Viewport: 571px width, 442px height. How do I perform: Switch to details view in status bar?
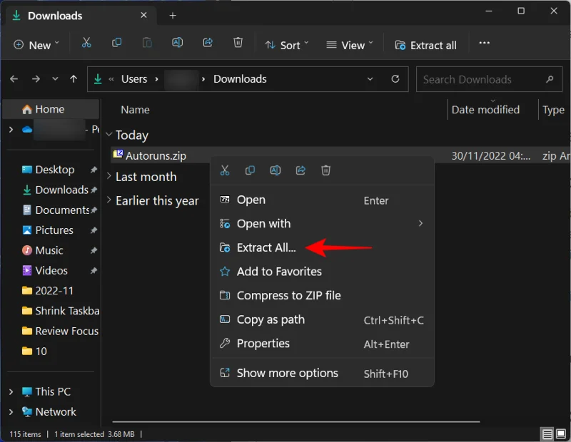(x=547, y=433)
